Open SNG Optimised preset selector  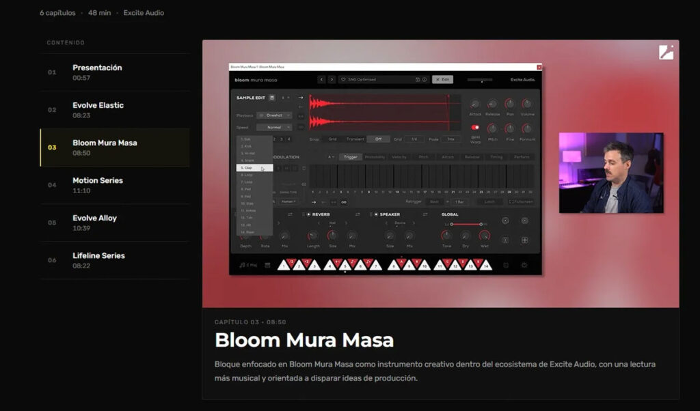(384, 79)
